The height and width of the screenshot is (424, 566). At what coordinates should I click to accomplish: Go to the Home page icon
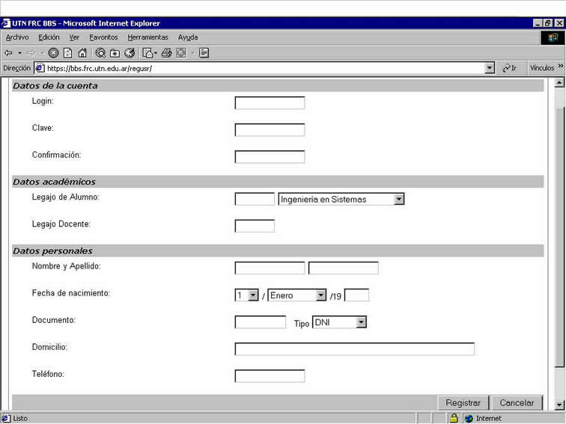click(x=82, y=53)
